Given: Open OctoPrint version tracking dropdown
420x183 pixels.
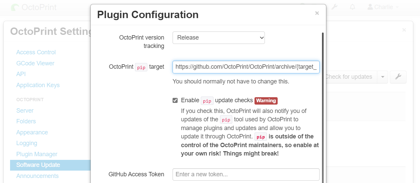Looking at the screenshot, I should (x=219, y=38).
